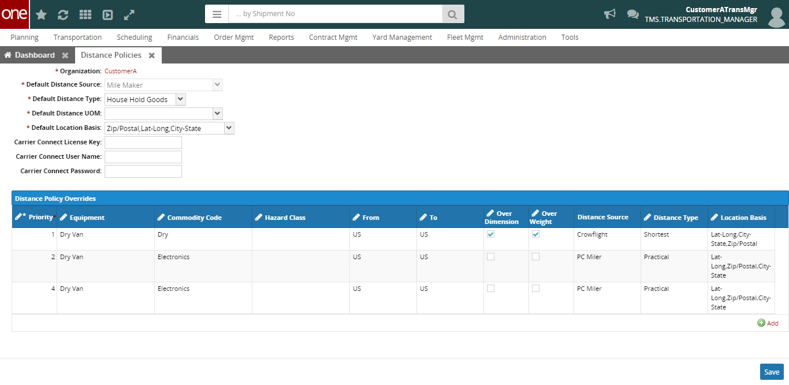Screen dimensions: 789x385
Task: Open the search type hamburger menu
Action: (x=217, y=14)
